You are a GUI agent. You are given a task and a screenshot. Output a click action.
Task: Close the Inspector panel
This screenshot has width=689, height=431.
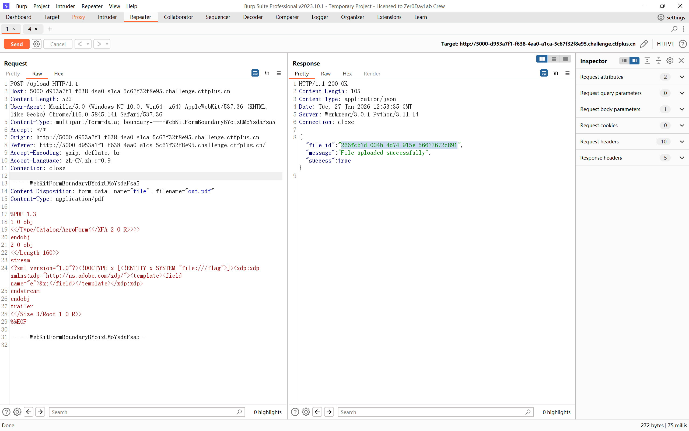click(x=681, y=60)
